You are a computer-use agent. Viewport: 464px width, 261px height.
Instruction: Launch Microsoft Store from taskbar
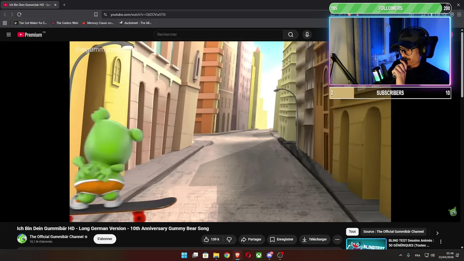[206, 255]
